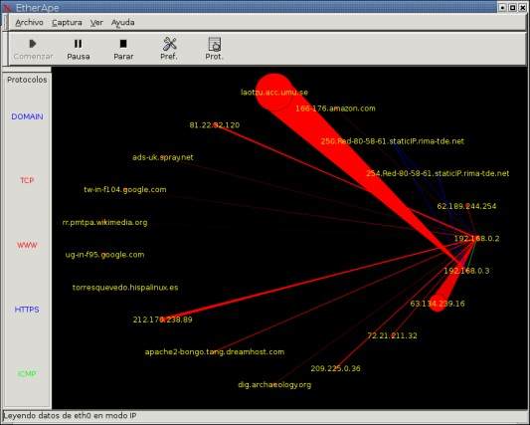This screenshot has height=425, width=530.
Task: Click the laotzu.acc.umu.se node
Action: pyautogui.click(x=274, y=92)
